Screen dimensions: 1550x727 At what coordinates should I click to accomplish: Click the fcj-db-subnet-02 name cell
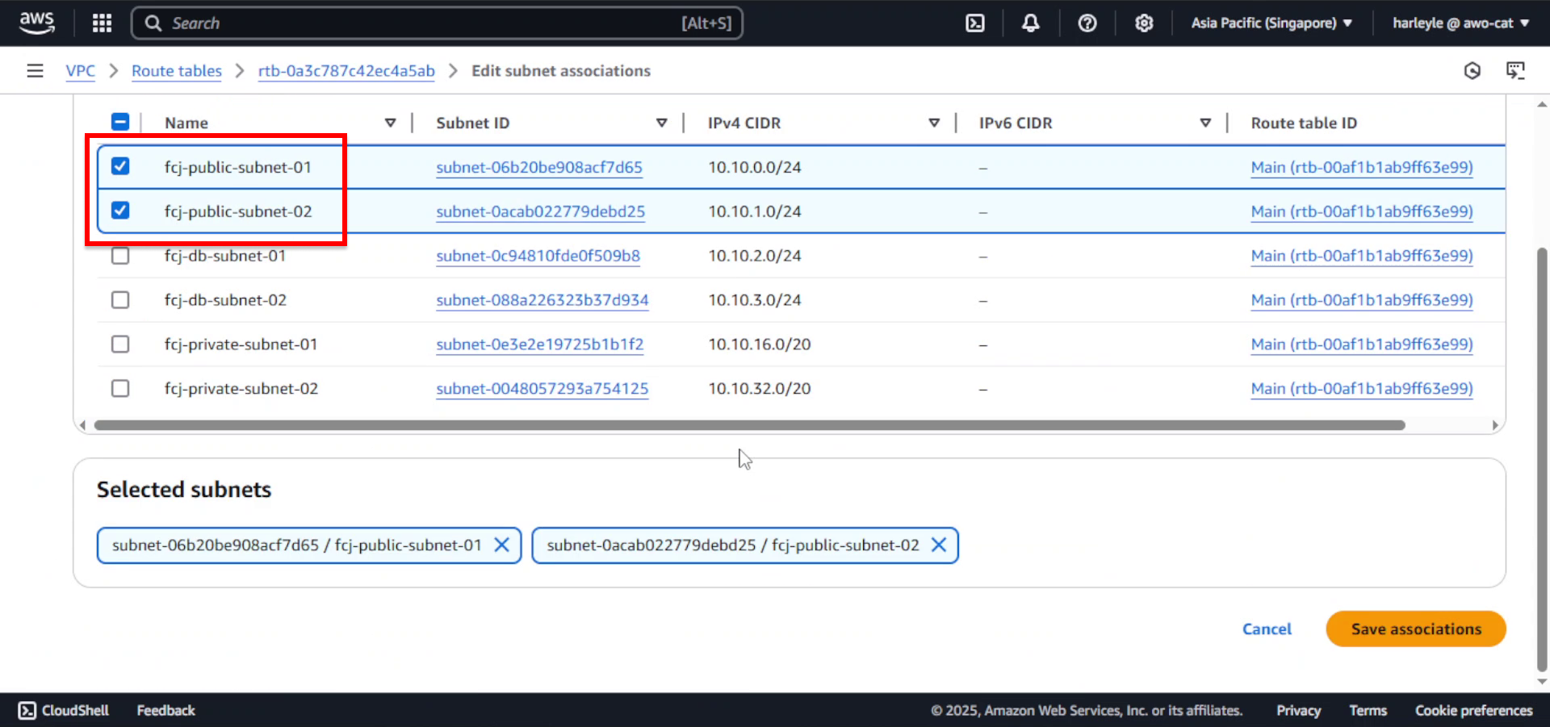[x=225, y=301]
